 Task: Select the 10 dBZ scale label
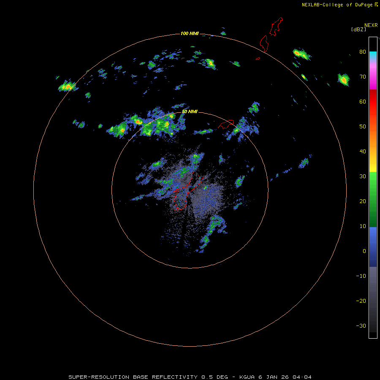[363, 226]
